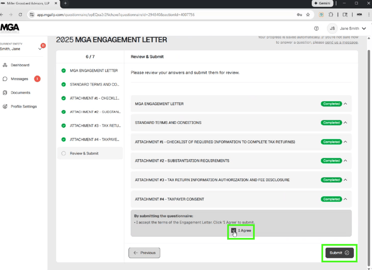Select ATTACHMENT #1 step in the step list
372x270 pixels.
(95, 98)
